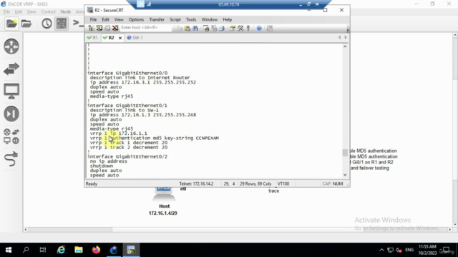Switch to the SW-1 session tab
458x257 pixels.
(x=135, y=38)
